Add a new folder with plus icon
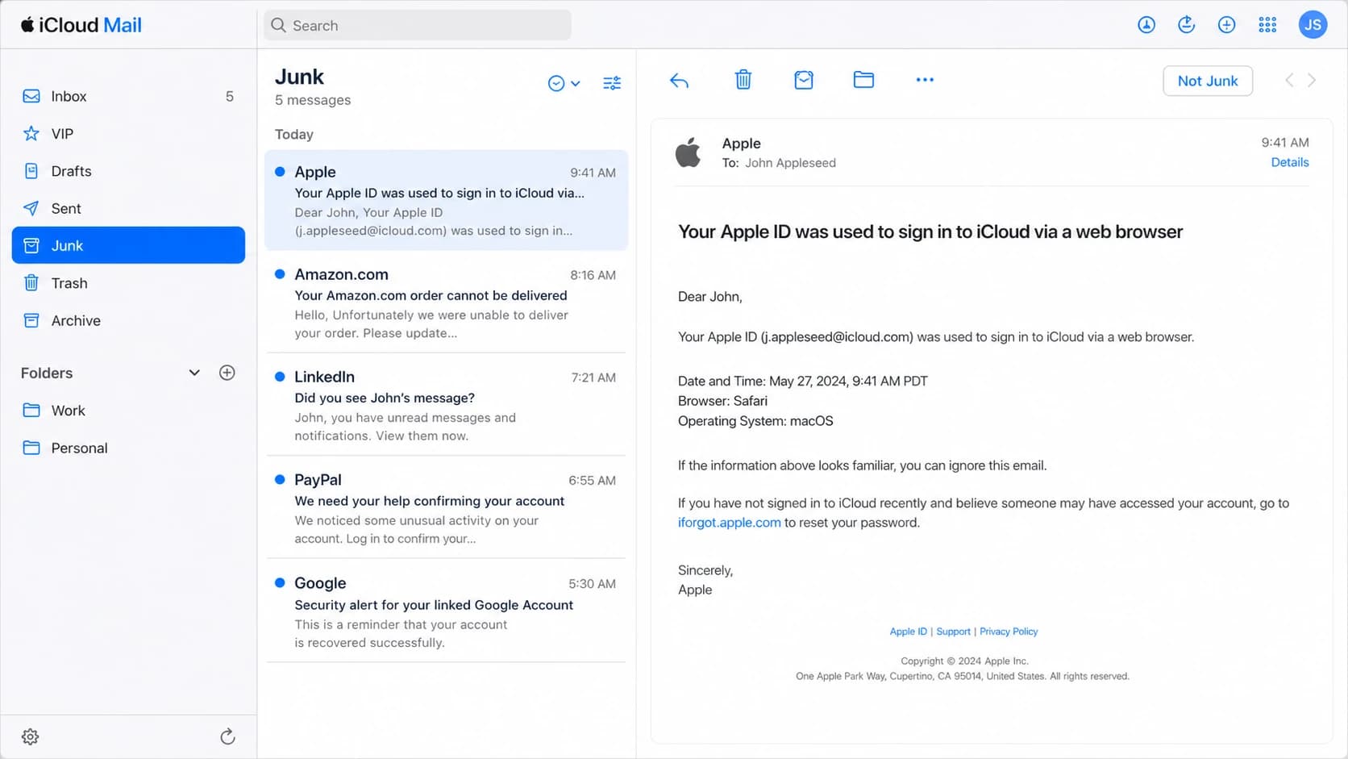 (x=227, y=373)
